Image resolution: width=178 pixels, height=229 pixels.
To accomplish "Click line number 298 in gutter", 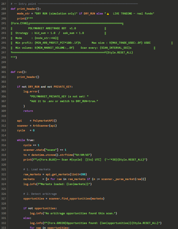I will (x=4, y=57).
